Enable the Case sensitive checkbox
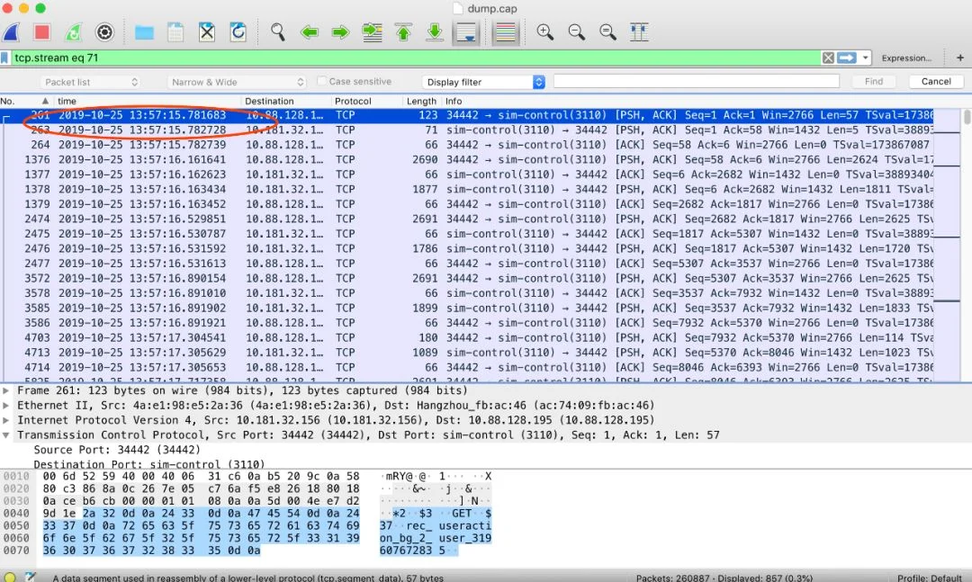Image resolution: width=972 pixels, height=582 pixels. (x=321, y=81)
